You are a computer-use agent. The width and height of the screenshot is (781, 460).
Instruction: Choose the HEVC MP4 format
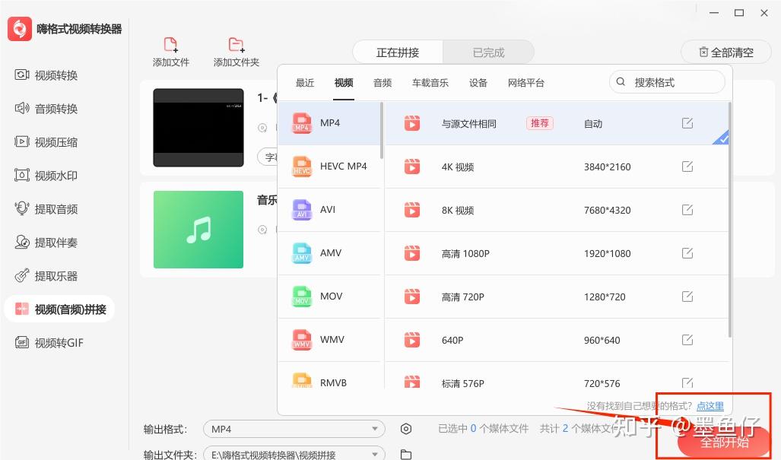(x=329, y=167)
